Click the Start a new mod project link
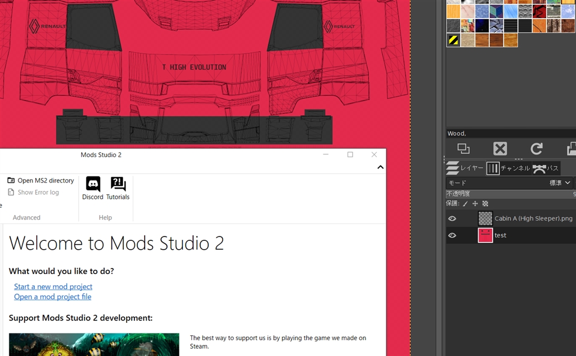 click(x=53, y=286)
